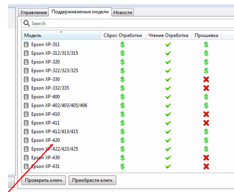The width and height of the screenshot is (234, 192).
Task: Click the Проверить ключ button
Action: pyautogui.click(x=43, y=180)
